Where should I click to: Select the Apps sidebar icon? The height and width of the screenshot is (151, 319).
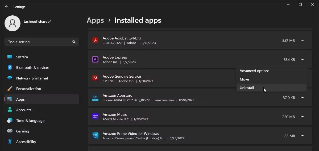click(x=10, y=99)
